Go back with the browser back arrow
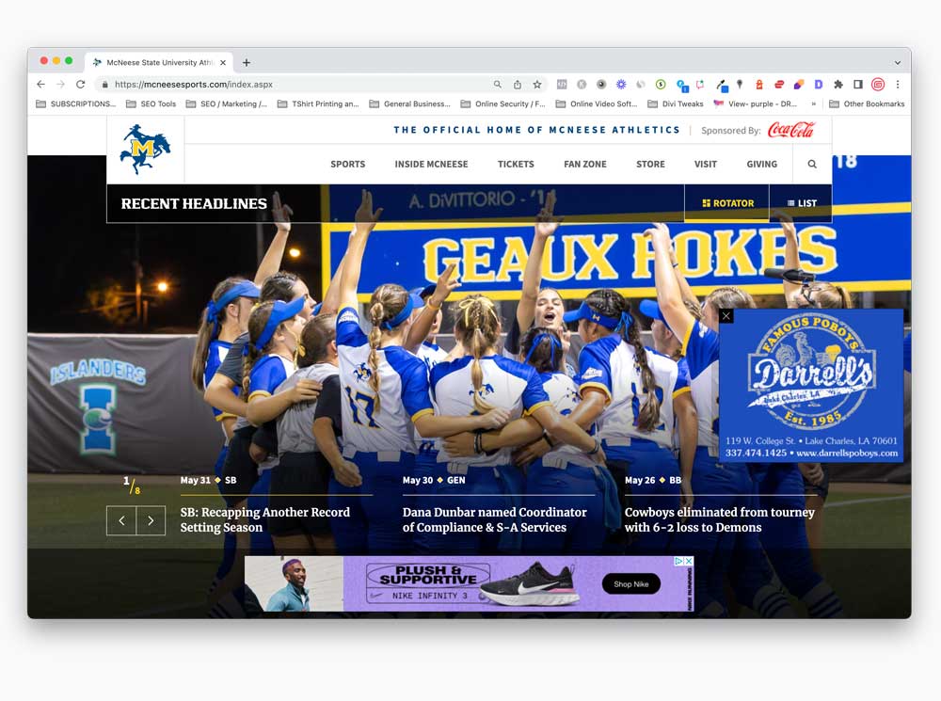 point(40,85)
